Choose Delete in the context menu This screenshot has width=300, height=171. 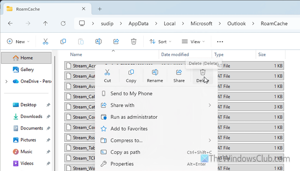[x=203, y=76]
